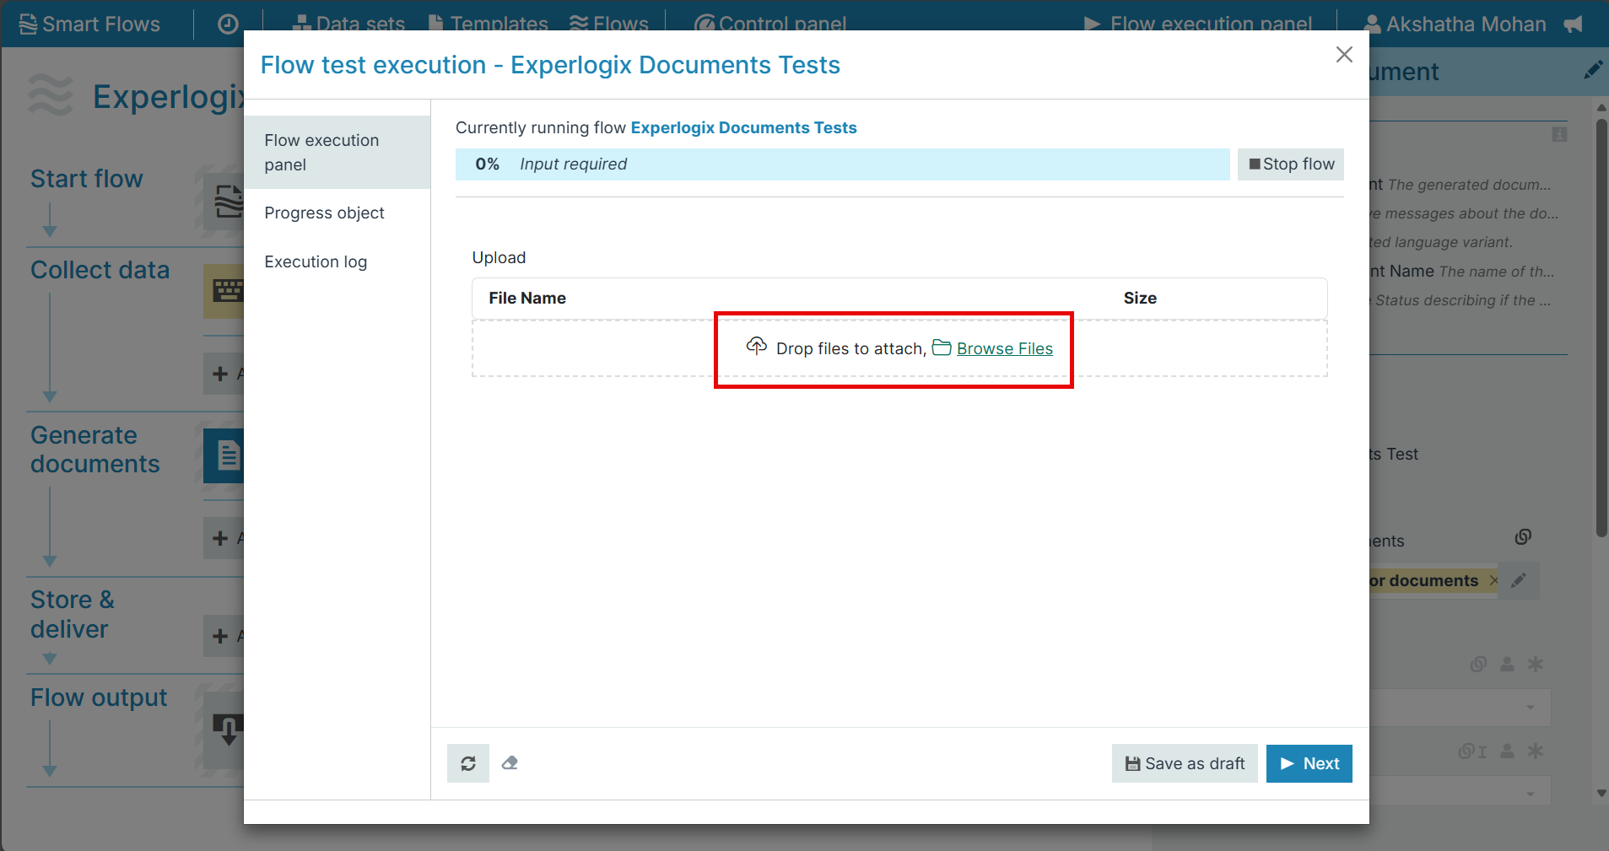
Task: Open the Control panel menu
Action: 770,24
